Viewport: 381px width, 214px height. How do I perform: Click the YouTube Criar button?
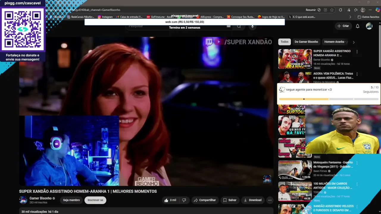(343, 26)
